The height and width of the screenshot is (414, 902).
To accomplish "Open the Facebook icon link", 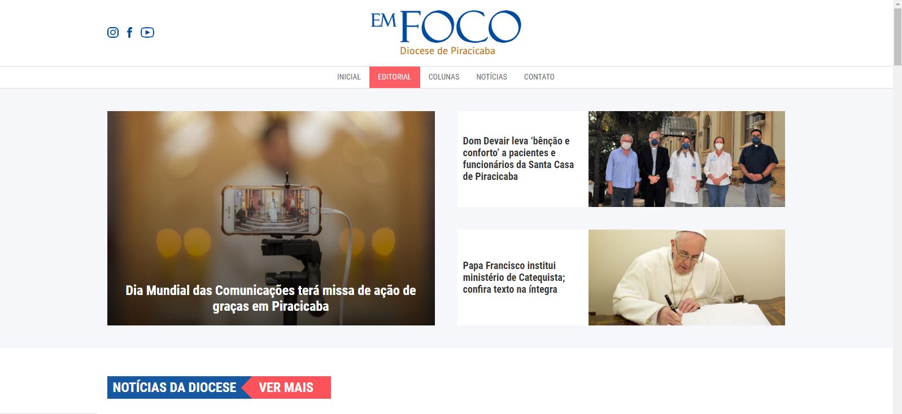I will 130,33.
